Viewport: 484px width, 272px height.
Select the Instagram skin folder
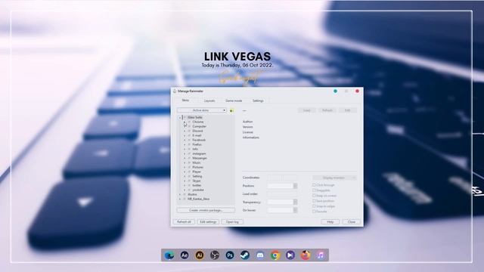point(199,153)
